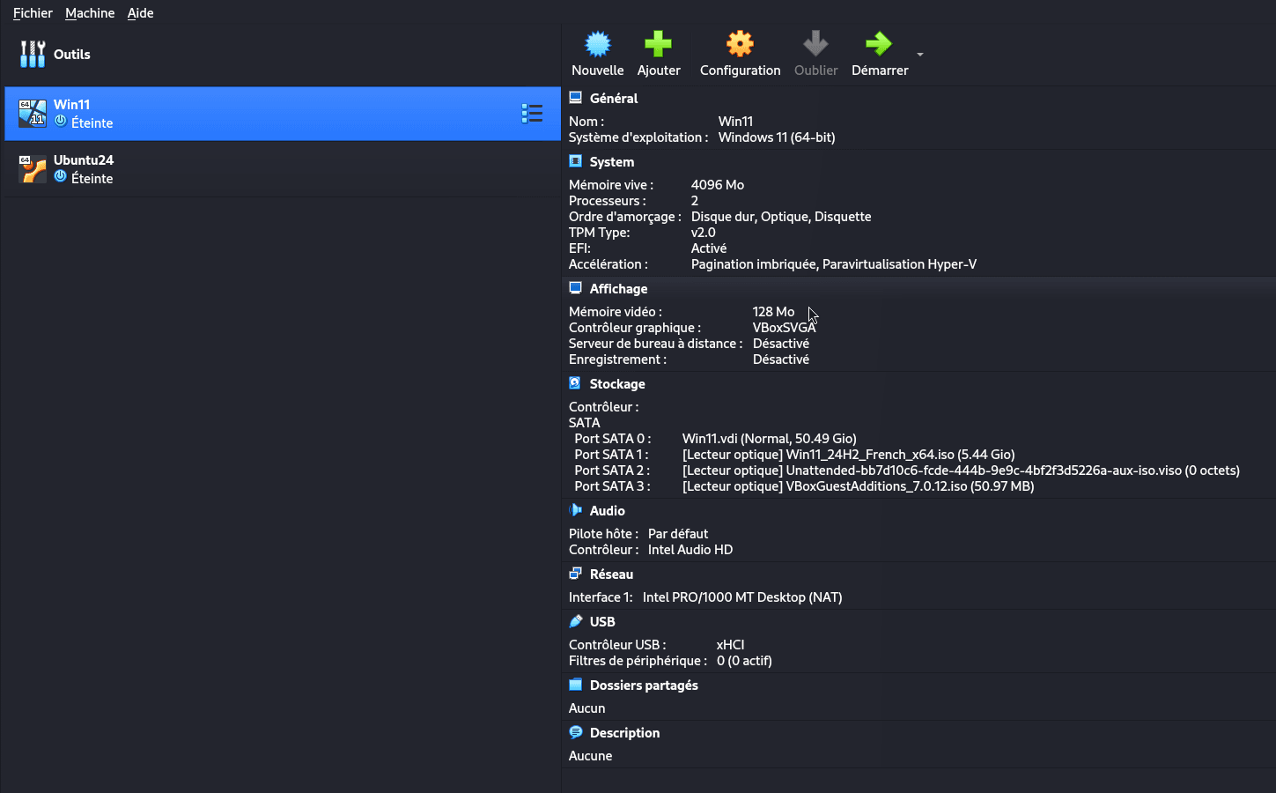Open the Affichage section header

618,289
